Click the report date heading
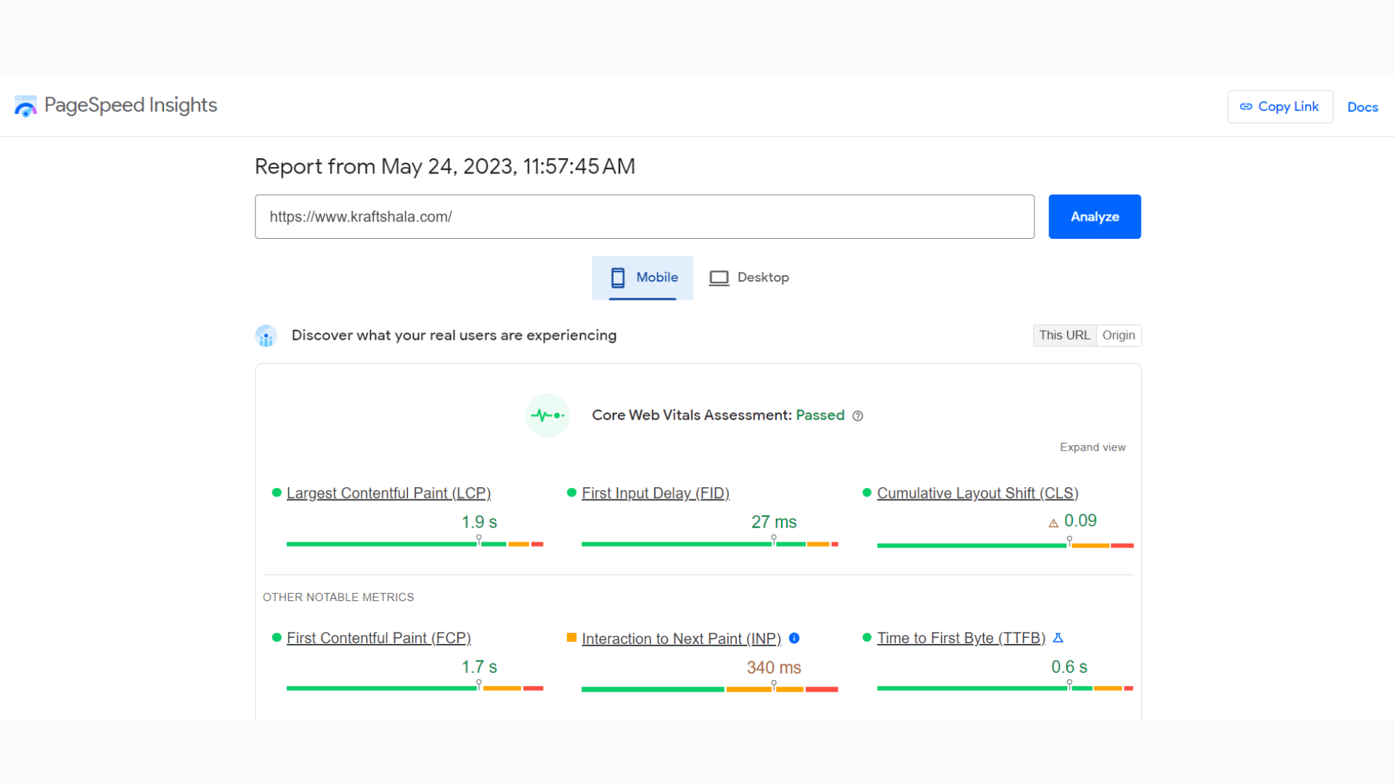 [x=444, y=166]
